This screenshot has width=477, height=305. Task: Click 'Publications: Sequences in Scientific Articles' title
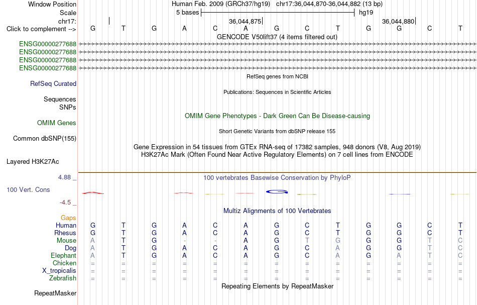(x=277, y=92)
